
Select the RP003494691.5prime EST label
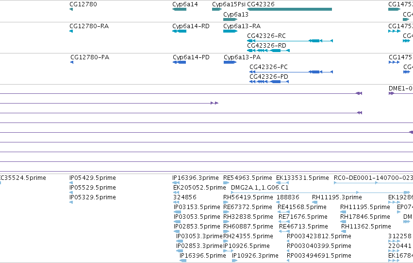(319, 256)
